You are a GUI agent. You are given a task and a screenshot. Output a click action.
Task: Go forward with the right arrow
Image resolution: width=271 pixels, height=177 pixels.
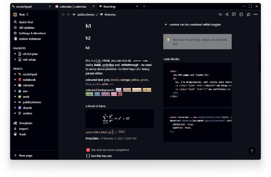click(68, 15)
